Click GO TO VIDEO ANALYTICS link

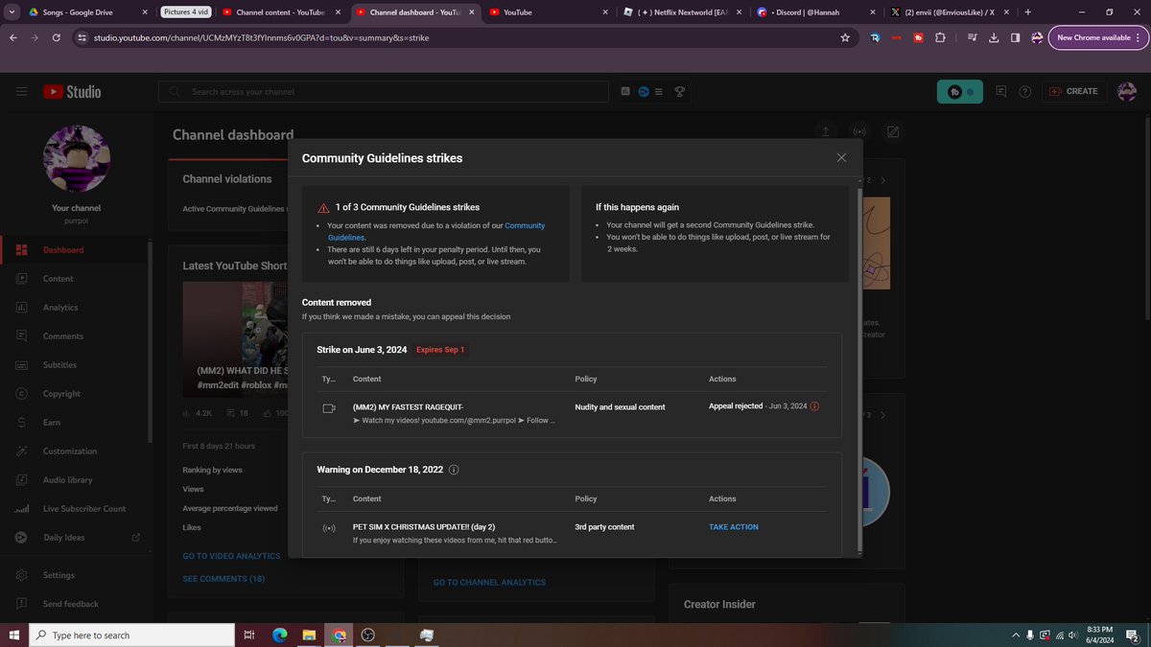[x=232, y=556]
